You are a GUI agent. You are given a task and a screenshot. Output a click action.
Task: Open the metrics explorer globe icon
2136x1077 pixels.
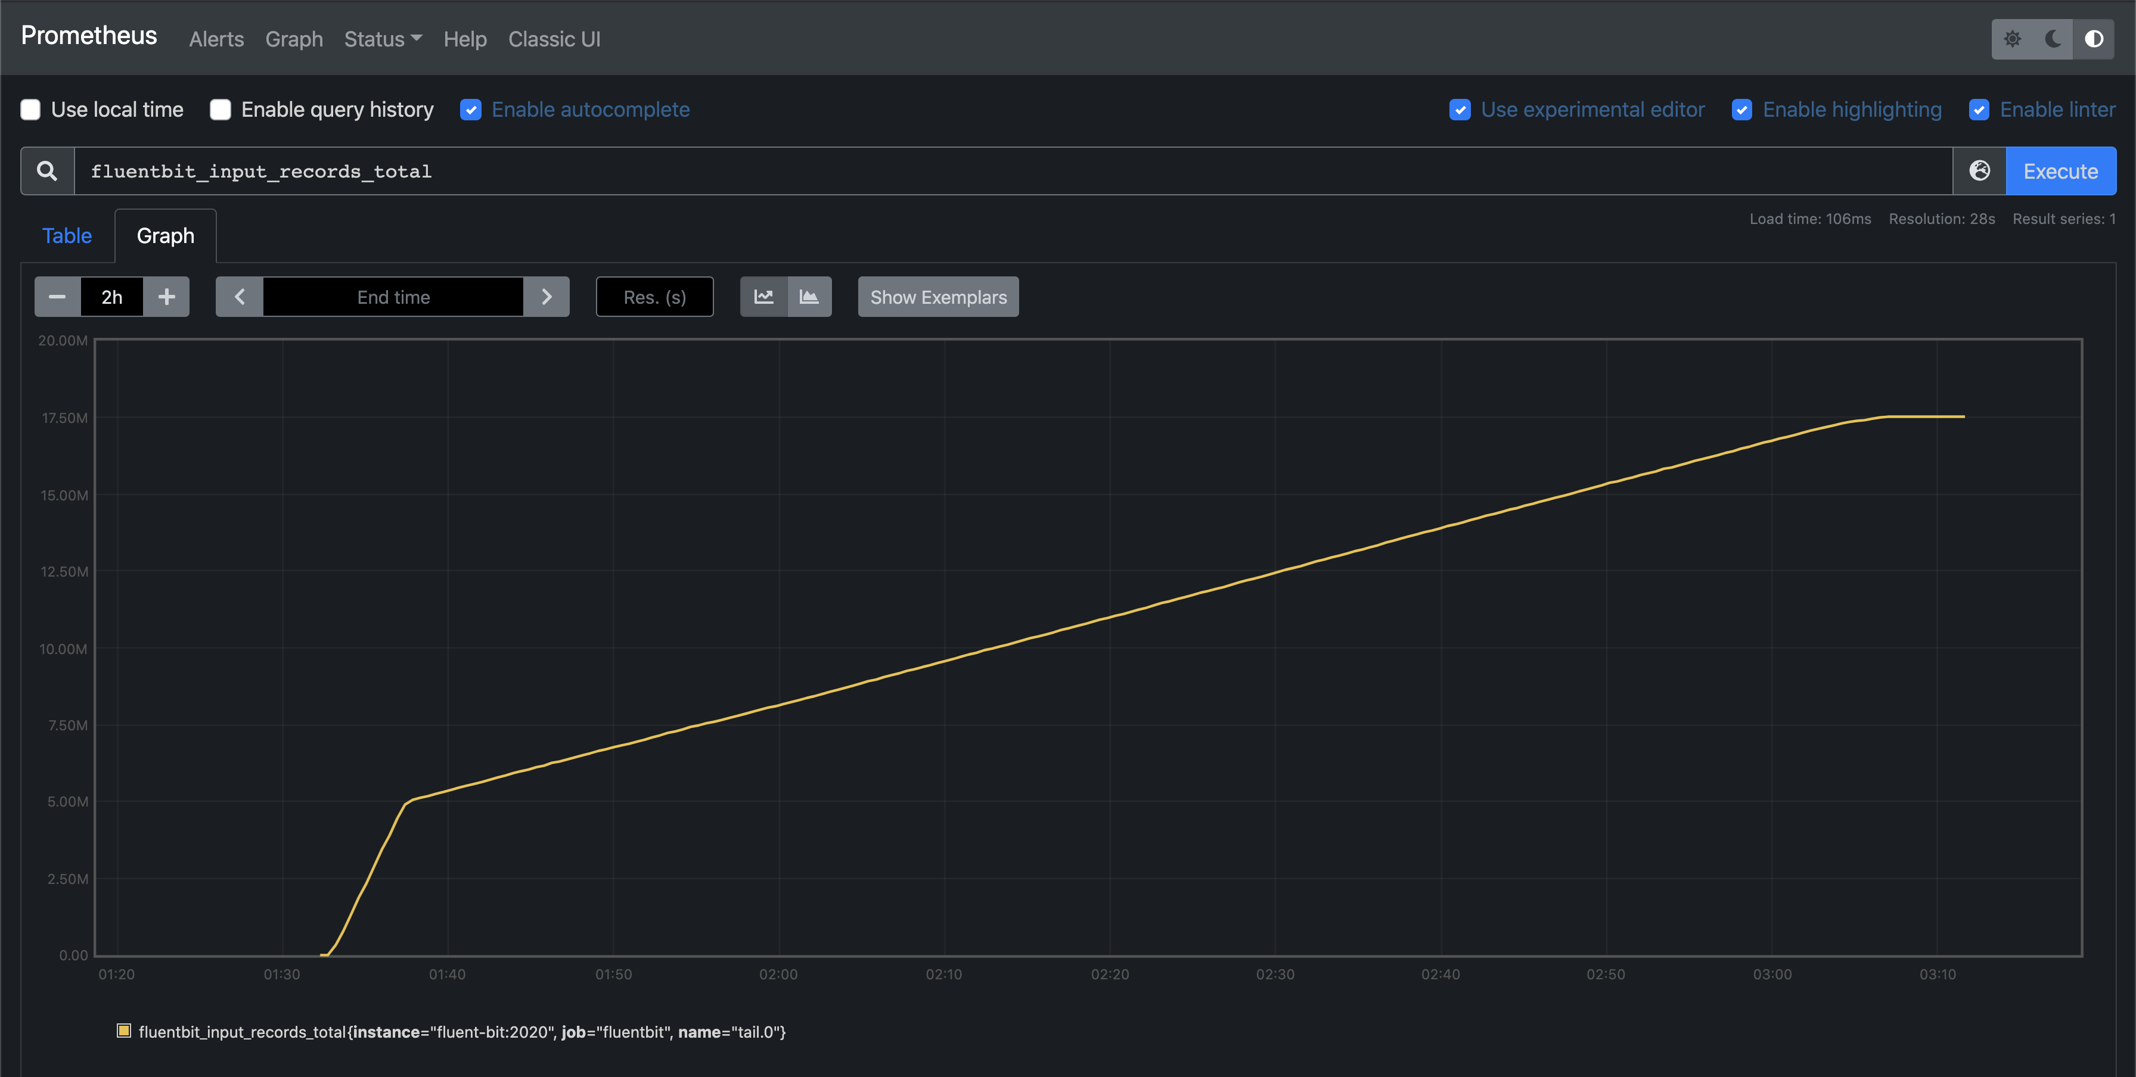pos(1980,170)
